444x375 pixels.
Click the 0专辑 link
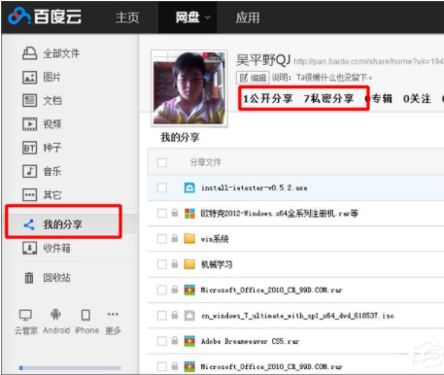click(x=379, y=98)
